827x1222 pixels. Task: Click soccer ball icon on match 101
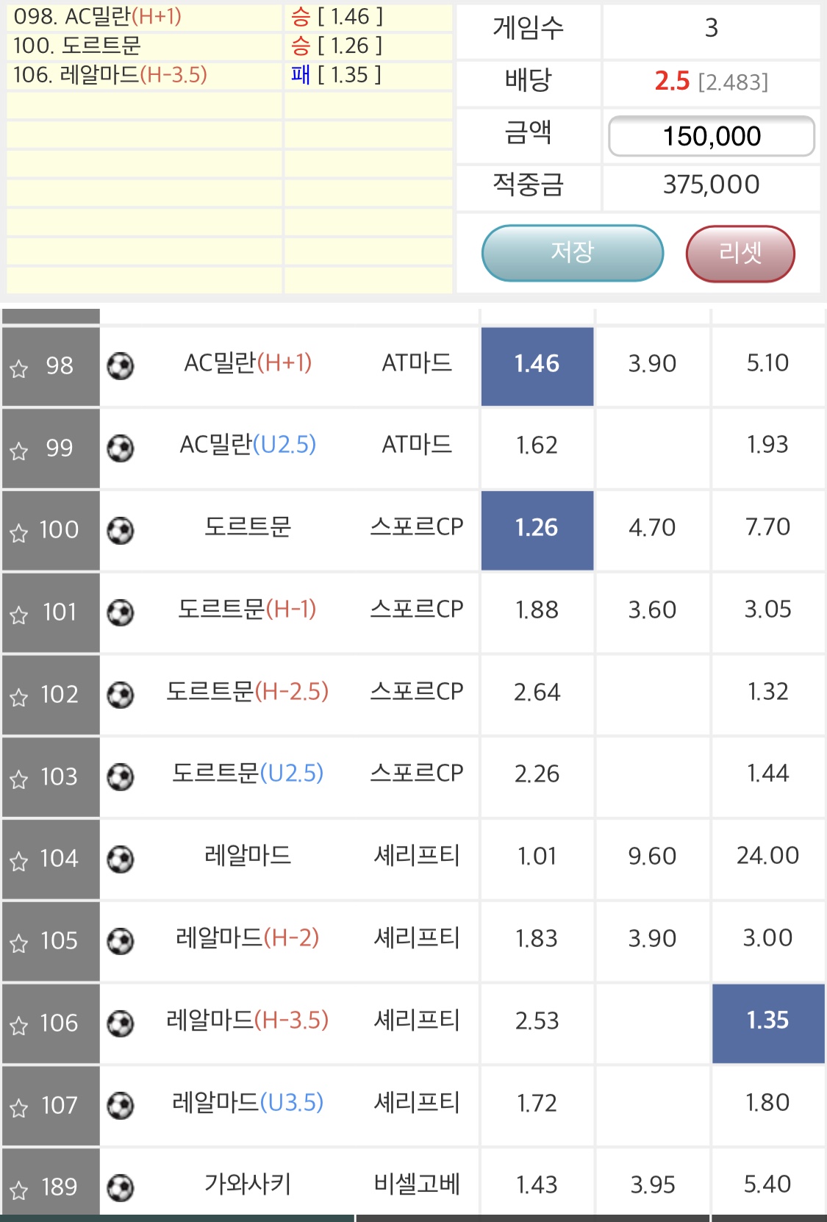click(121, 612)
